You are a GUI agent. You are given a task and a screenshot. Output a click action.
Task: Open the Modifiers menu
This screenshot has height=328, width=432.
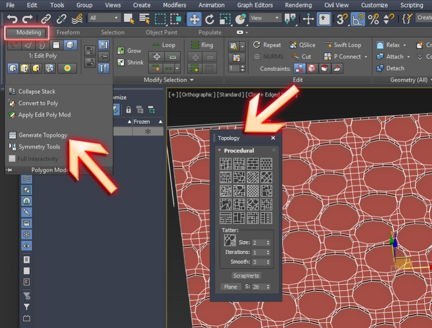point(174,5)
